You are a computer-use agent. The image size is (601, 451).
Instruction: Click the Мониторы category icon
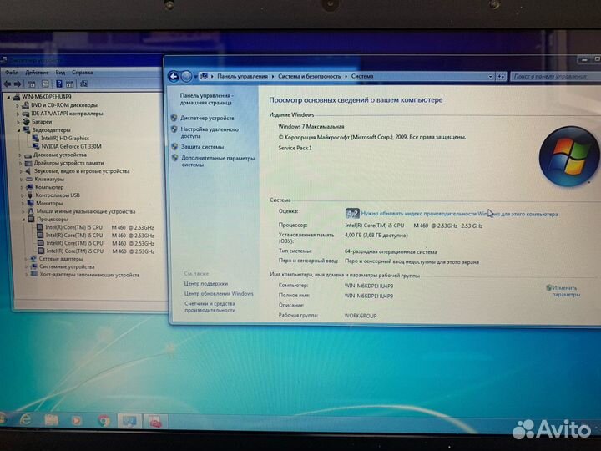(31, 203)
